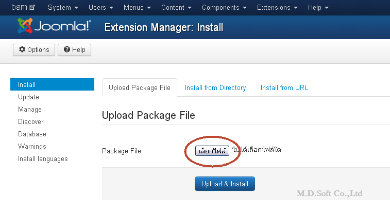390x212 pixels.
Task: Open the Components menu
Action: [x=224, y=7]
